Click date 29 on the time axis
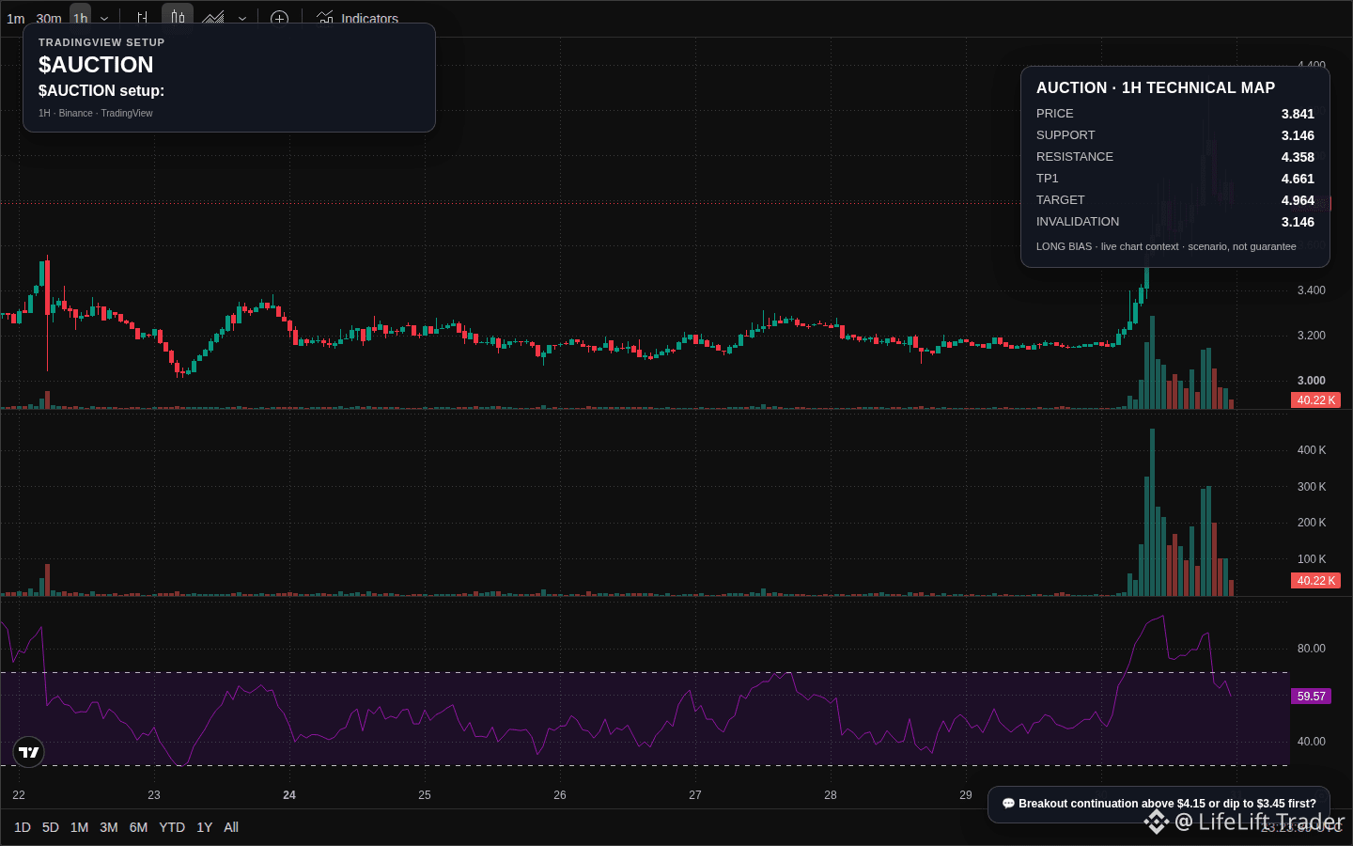The image size is (1353, 846). (966, 795)
